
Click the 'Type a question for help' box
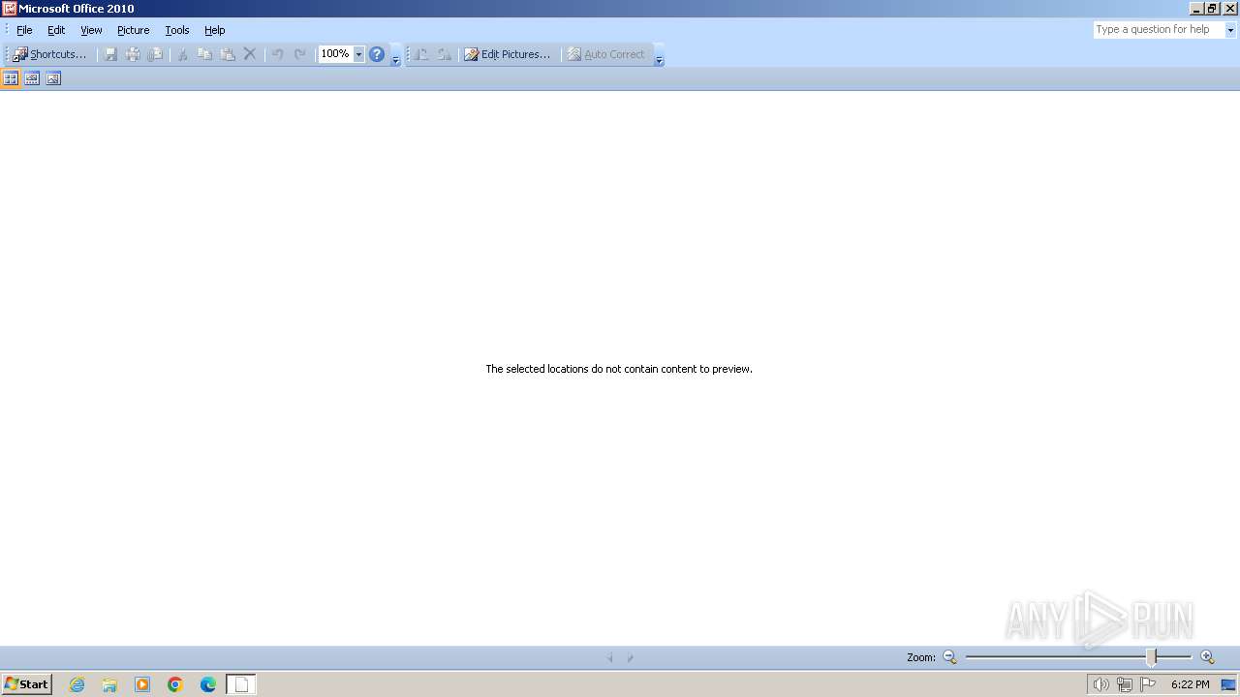point(1159,30)
